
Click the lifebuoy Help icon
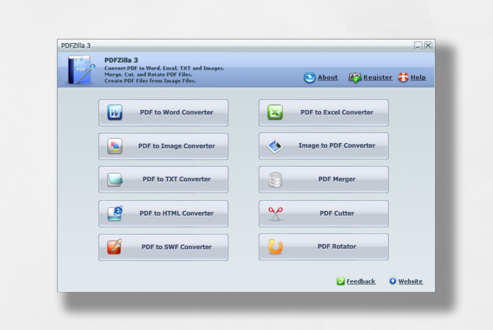click(403, 78)
